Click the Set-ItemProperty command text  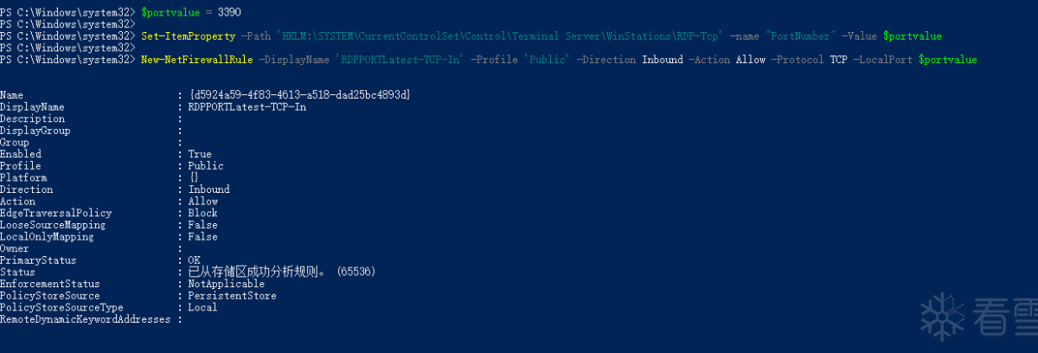[188, 36]
